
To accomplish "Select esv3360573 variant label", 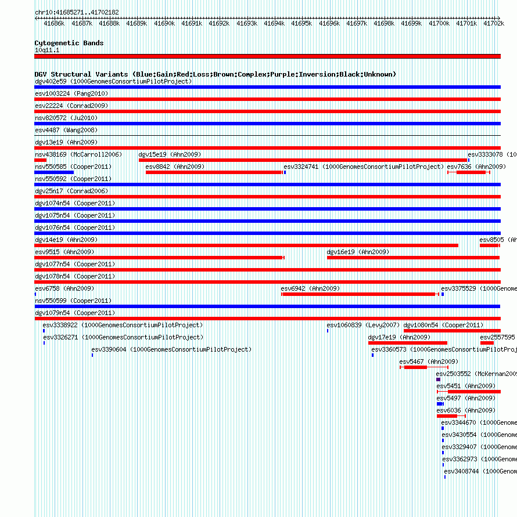I will pos(444,350).
